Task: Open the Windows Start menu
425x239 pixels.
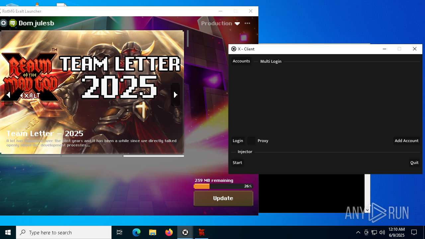Action: click(8, 232)
